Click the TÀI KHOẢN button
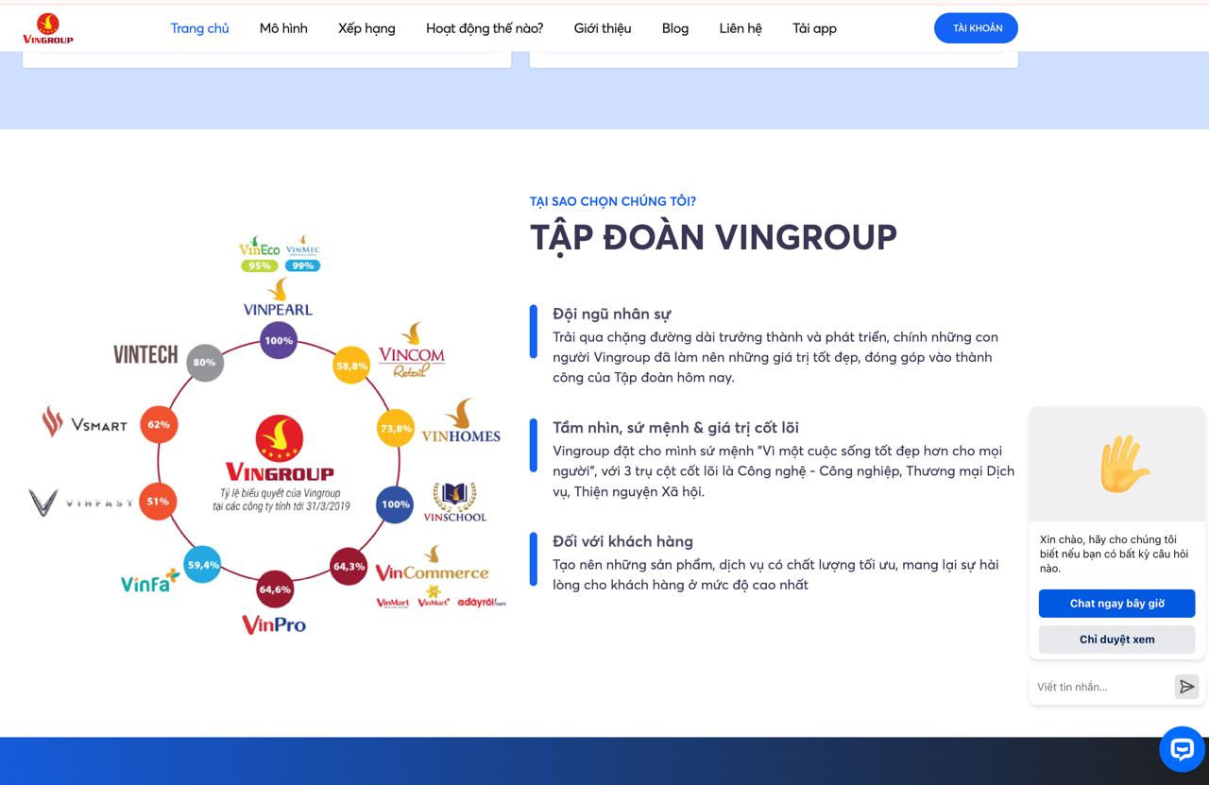This screenshot has width=1209, height=785. tap(977, 28)
